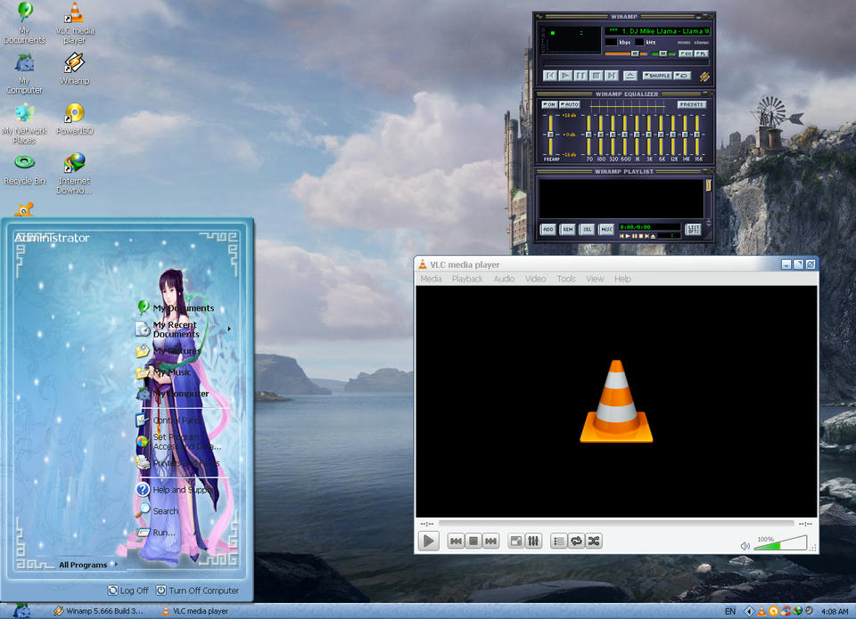The image size is (856, 619).
Task: Skip to next track in Winamp
Action: coord(612,76)
